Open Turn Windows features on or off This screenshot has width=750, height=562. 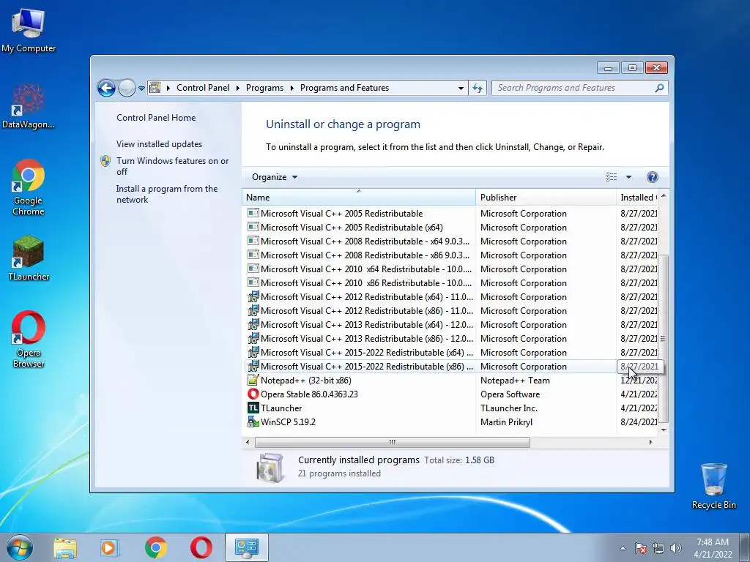pos(172,166)
